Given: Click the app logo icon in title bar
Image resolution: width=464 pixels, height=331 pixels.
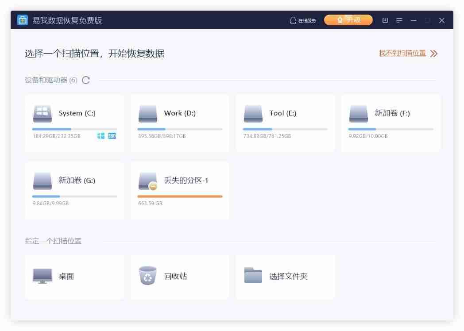Looking at the screenshot, I should click(23, 20).
